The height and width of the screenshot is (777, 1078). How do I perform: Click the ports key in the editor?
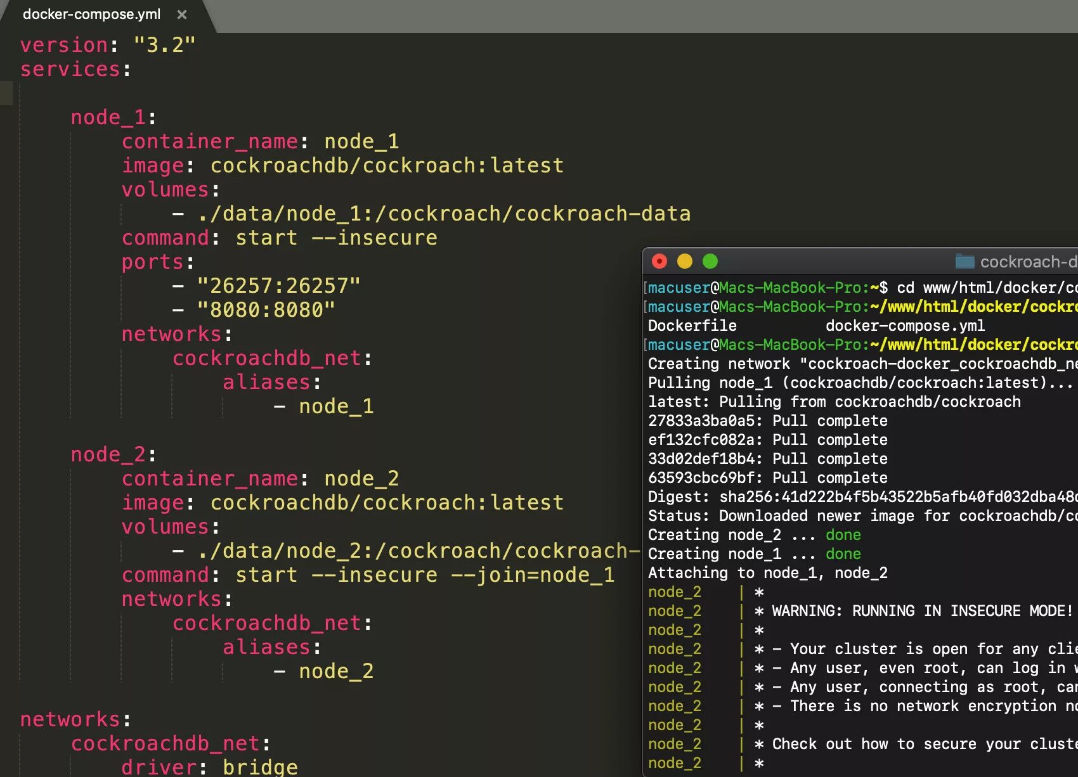pyautogui.click(x=153, y=262)
